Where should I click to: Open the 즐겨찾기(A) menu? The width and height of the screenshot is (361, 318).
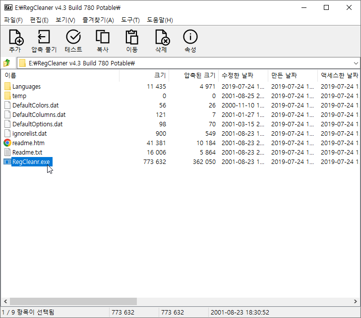click(98, 20)
